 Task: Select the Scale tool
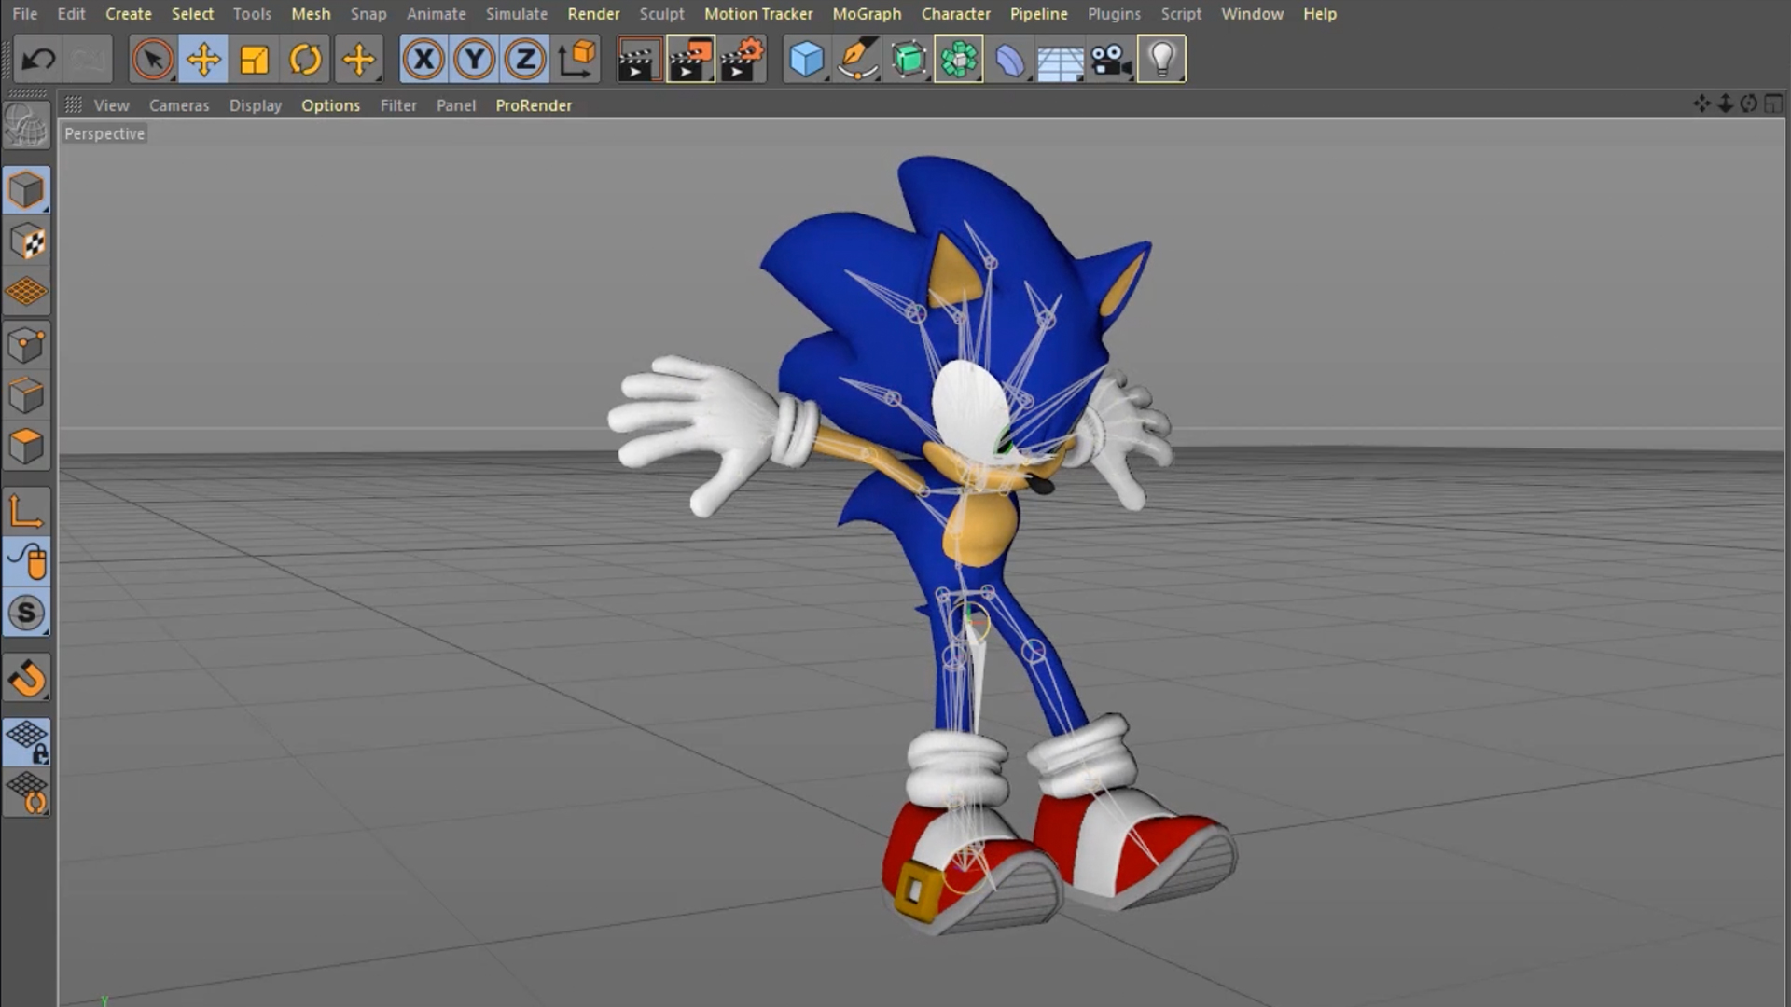254,61
